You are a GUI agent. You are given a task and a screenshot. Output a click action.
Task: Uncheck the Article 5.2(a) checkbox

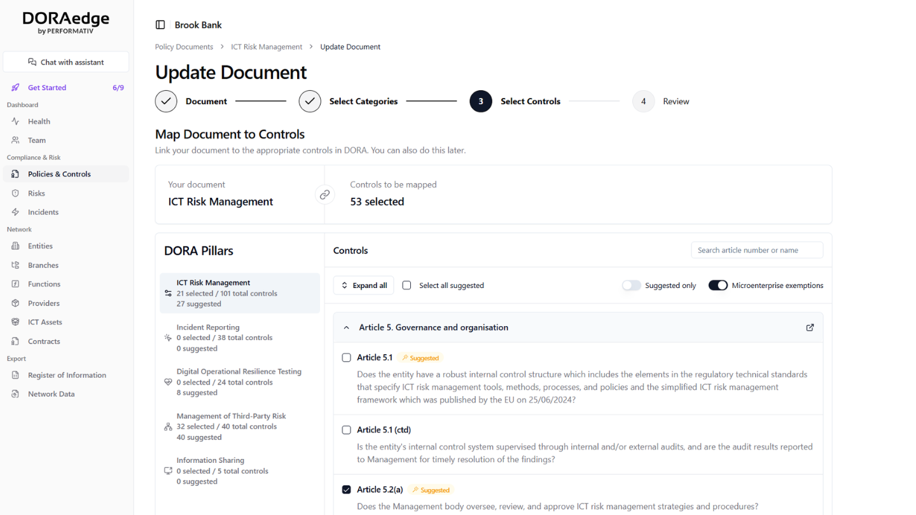pyautogui.click(x=346, y=490)
